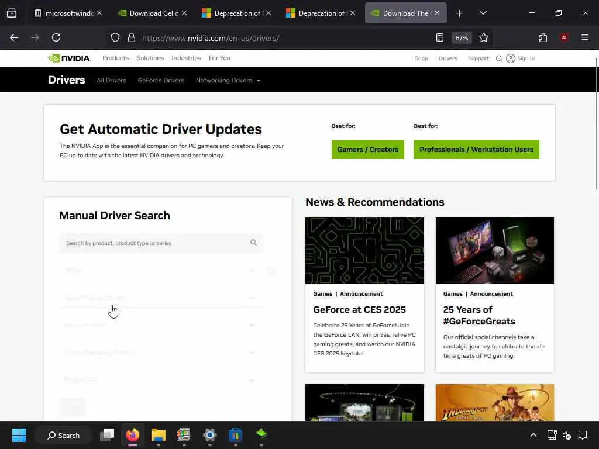
Task: Select GeForce Drivers navigation item
Action: coord(161,80)
